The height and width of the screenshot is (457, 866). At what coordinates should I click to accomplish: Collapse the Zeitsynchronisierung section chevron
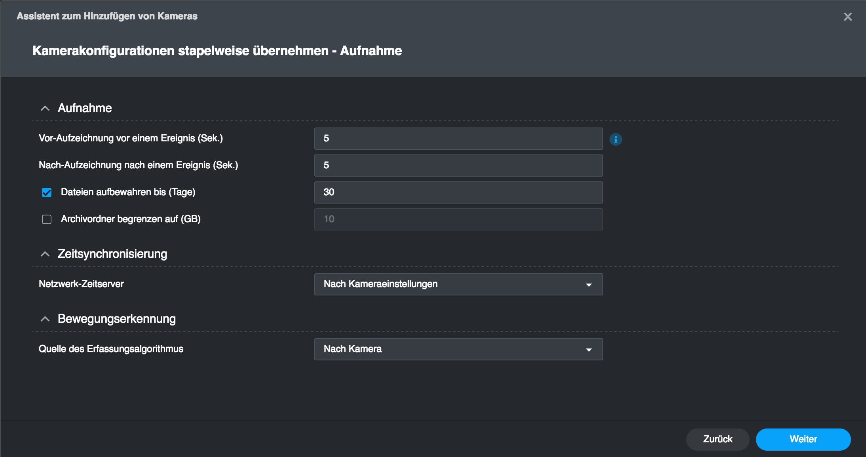45,254
